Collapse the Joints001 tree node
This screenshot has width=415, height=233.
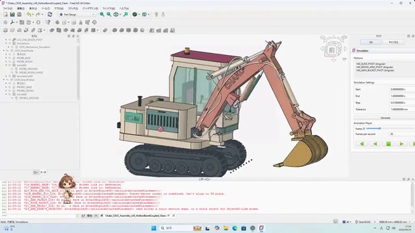[6, 65]
